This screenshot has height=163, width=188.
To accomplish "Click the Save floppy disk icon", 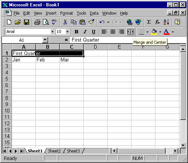I will (x=27, y=22).
